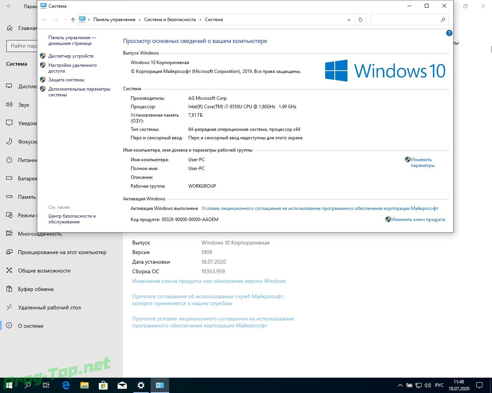Click the Forward arrow in System window
Viewport: 492px width, 393px height.
pos(56,20)
